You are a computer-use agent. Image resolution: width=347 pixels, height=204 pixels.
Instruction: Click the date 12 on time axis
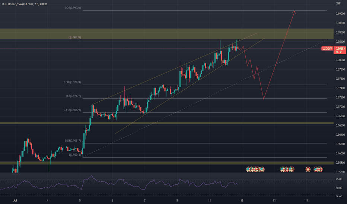tap(242, 200)
